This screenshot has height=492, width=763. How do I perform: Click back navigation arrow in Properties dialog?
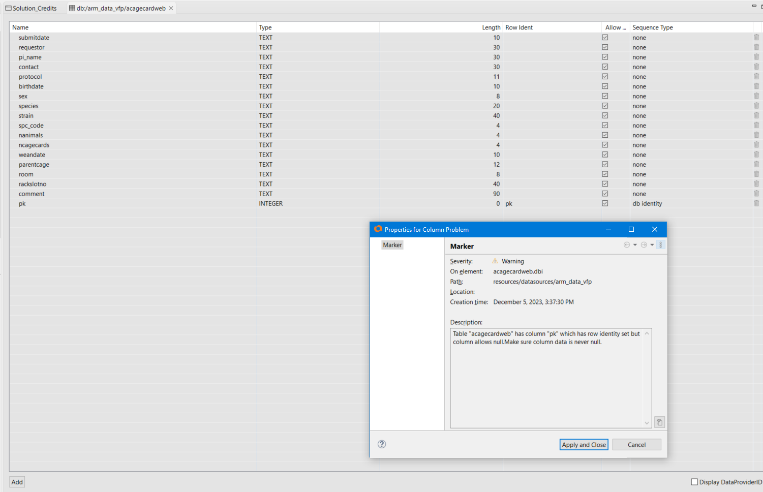[627, 245]
